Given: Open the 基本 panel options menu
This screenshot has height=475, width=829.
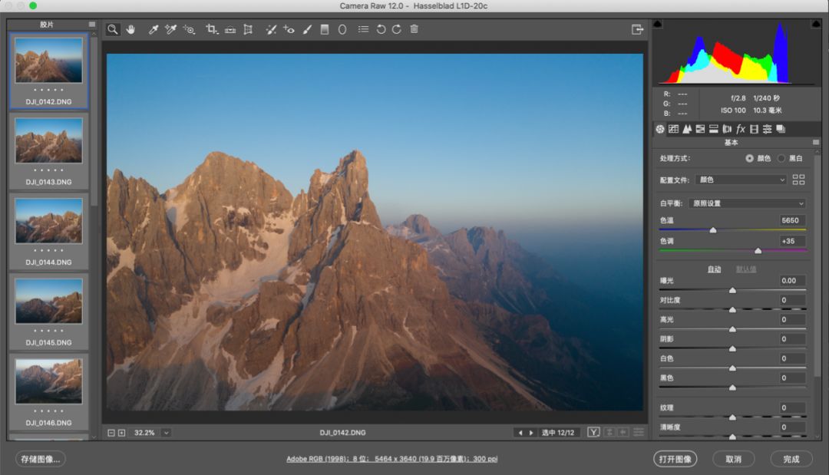Looking at the screenshot, I should pyautogui.click(x=815, y=142).
